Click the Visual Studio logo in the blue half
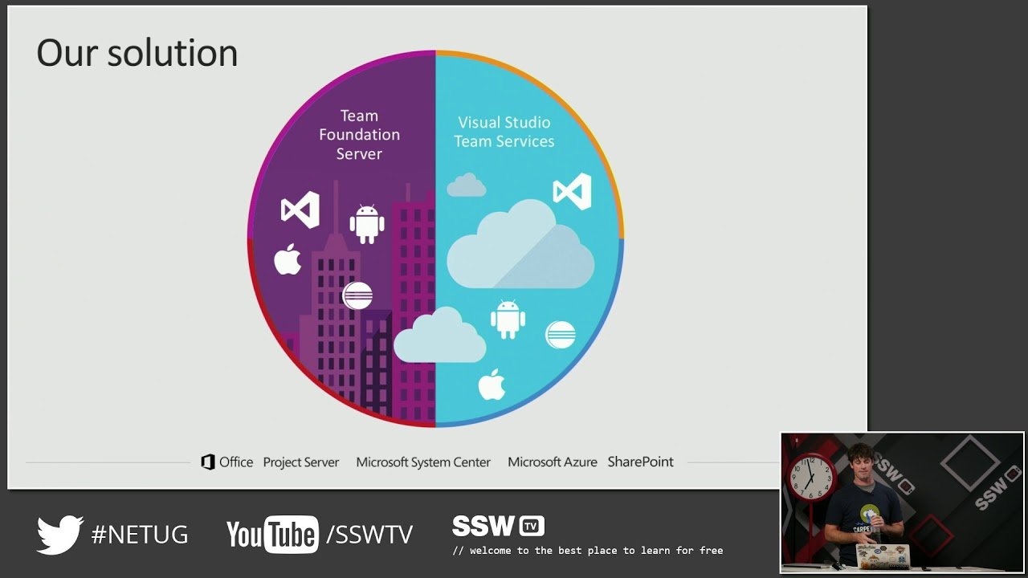Image resolution: width=1028 pixels, height=578 pixels. 572,192
